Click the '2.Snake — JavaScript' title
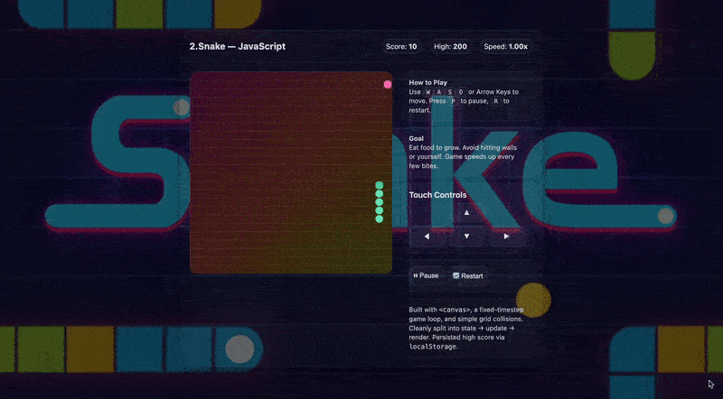Screen dimensions: 723x399 238,47
